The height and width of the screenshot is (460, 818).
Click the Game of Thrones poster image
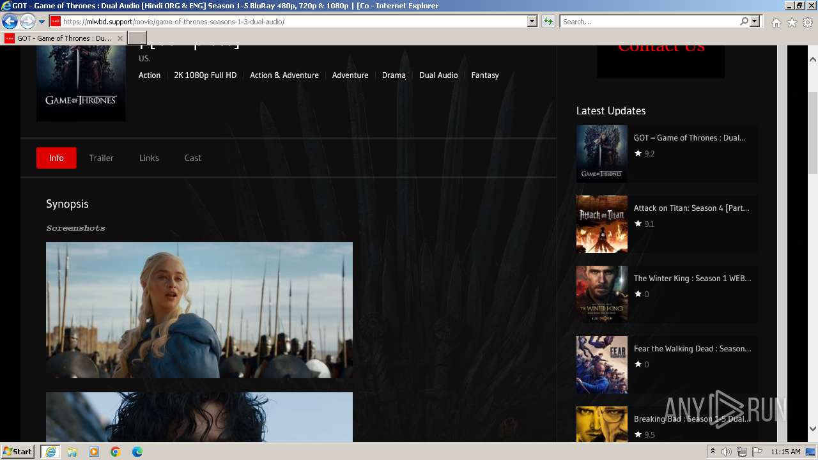tap(81, 83)
